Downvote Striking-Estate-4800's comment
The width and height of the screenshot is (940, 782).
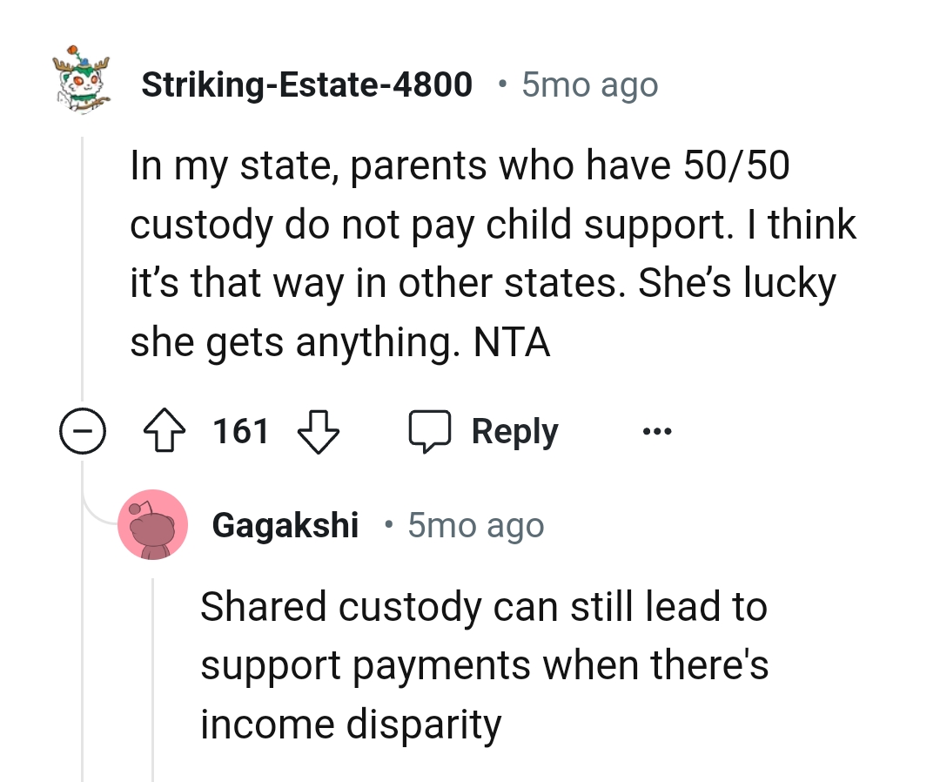pyautogui.click(x=318, y=429)
